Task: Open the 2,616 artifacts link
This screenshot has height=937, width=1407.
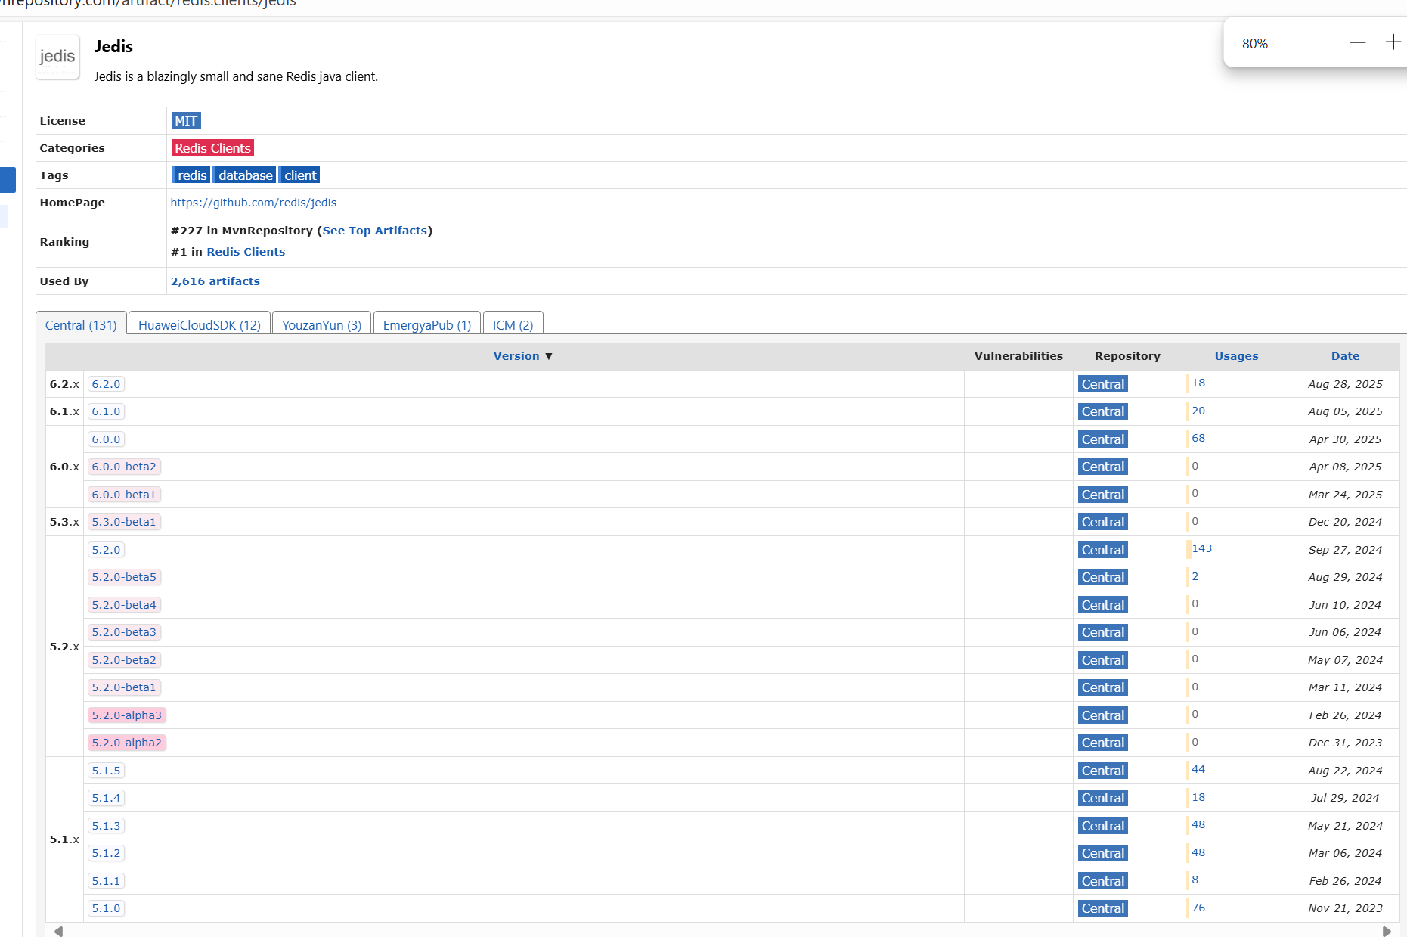Action: click(215, 281)
